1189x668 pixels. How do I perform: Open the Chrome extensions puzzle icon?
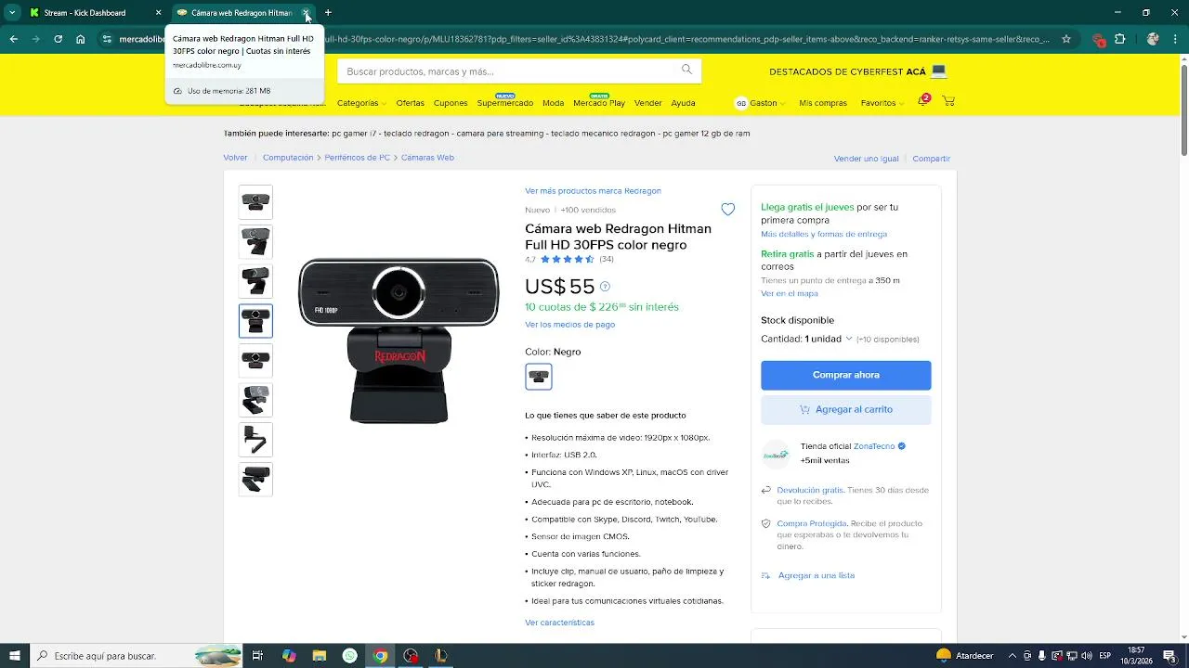coord(1120,39)
